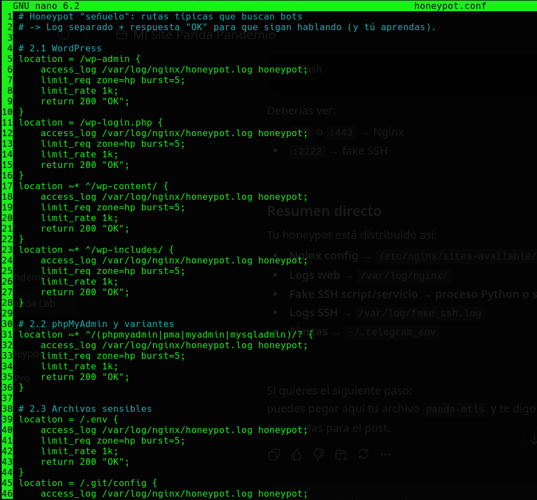
Task: Click the '# 2.3 Archivos sensibles' comment
Action: [85, 409]
